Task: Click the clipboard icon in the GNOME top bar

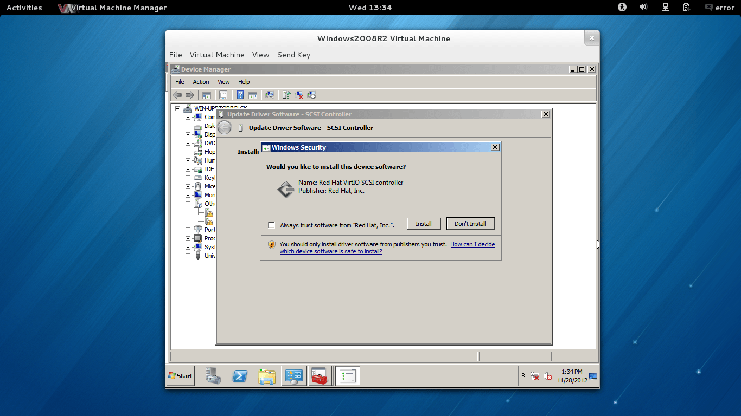Action: tap(686, 7)
